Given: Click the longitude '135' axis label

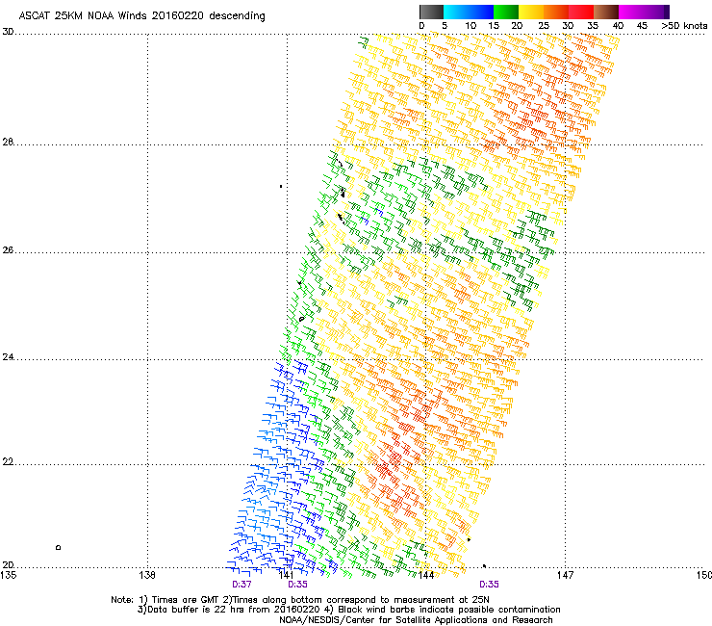Looking at the screenshot, I should pyautogui.click(x=8, y=575).
